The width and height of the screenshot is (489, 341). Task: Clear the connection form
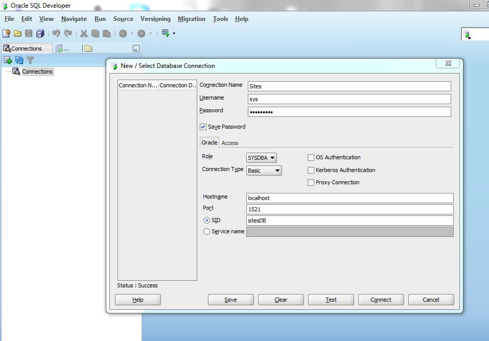pos(281,300)
